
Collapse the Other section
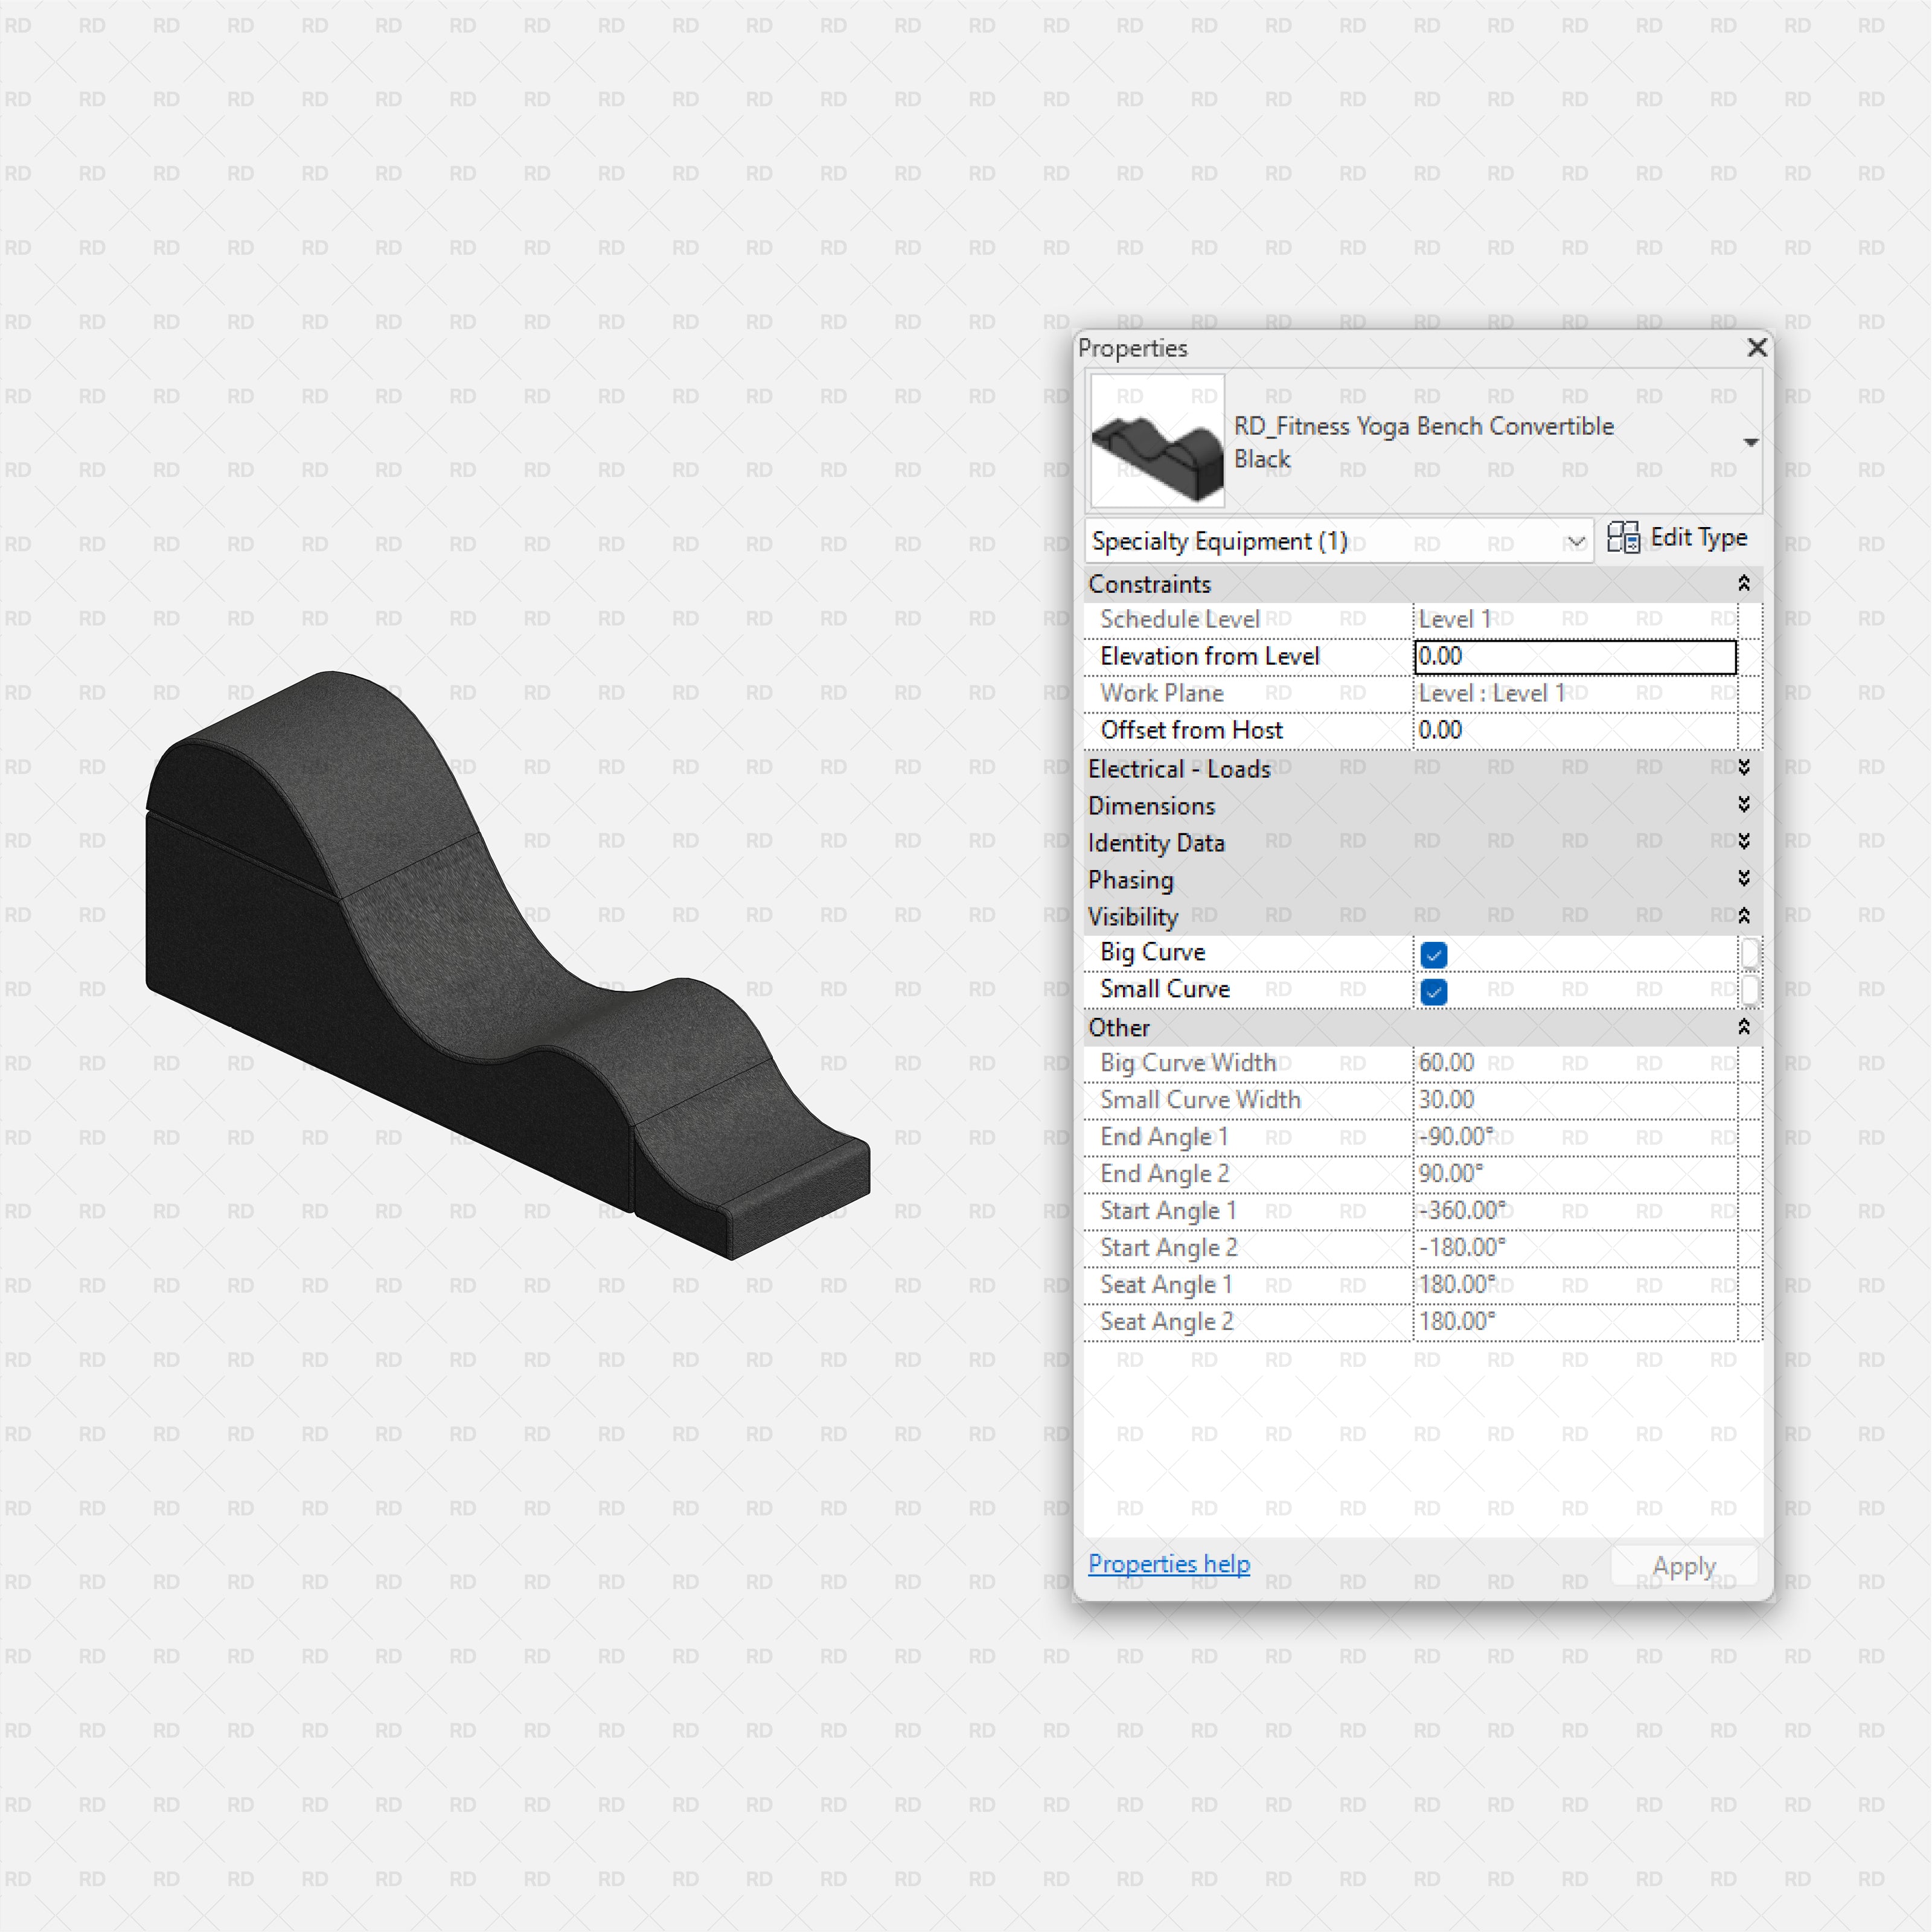point(1743,1027)
